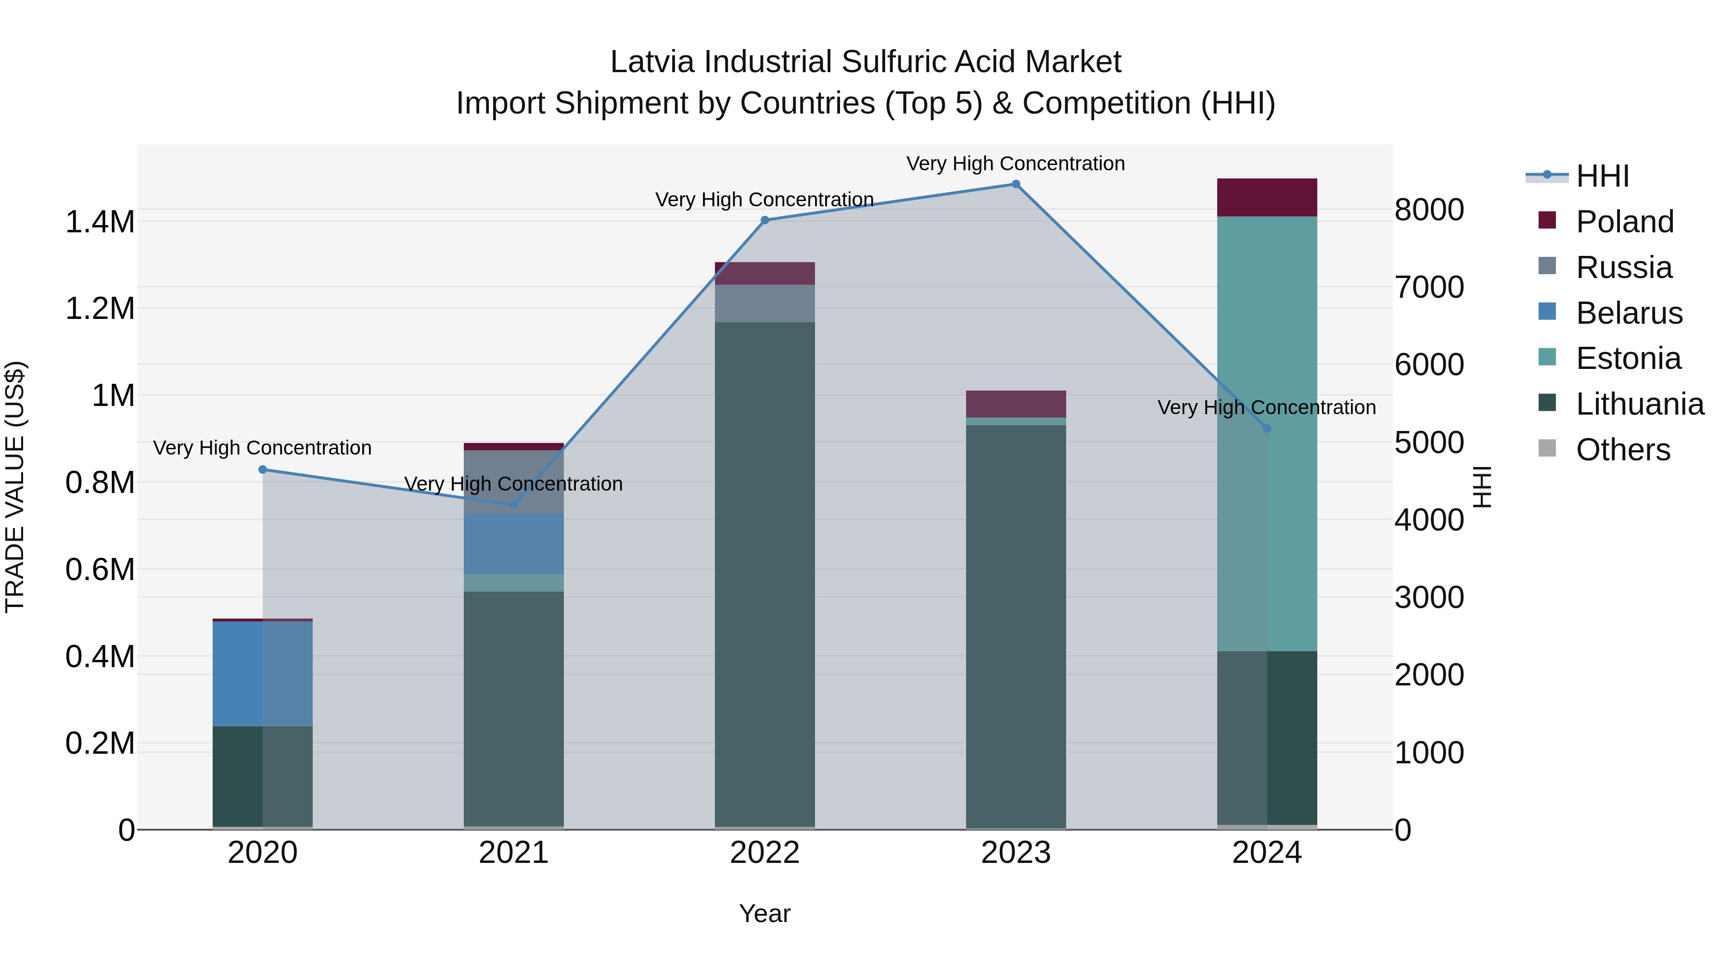Click the 2021 Belarus bar segment
1732x974 pixels.
click(x=514, y=544)
